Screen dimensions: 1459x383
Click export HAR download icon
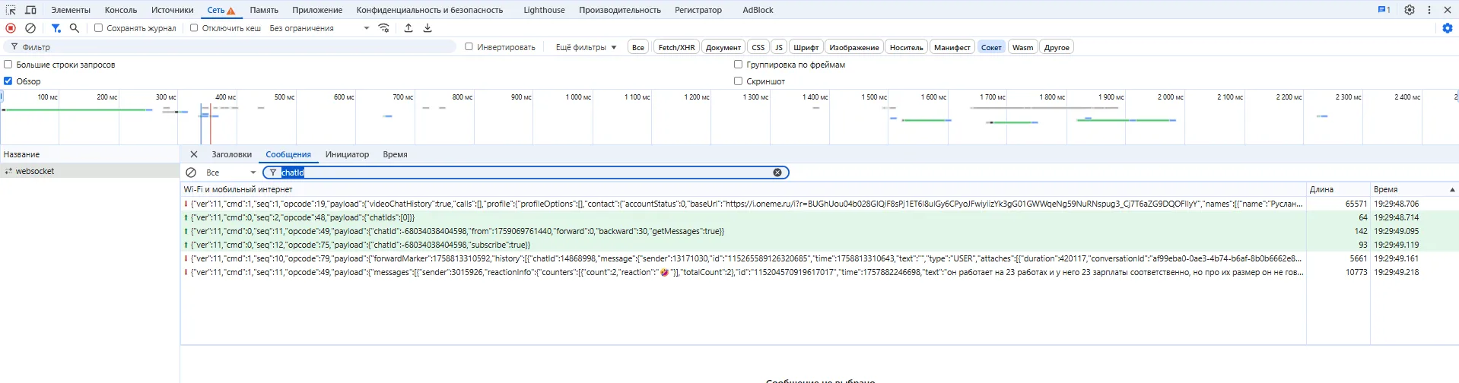click(x=428, y=28)
